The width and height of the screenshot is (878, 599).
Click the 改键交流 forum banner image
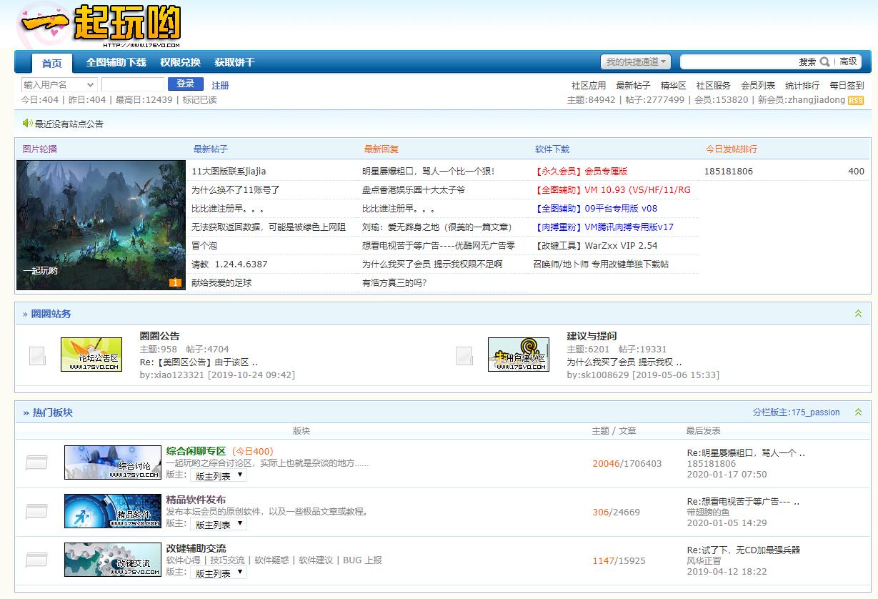(x=113, y=560)
